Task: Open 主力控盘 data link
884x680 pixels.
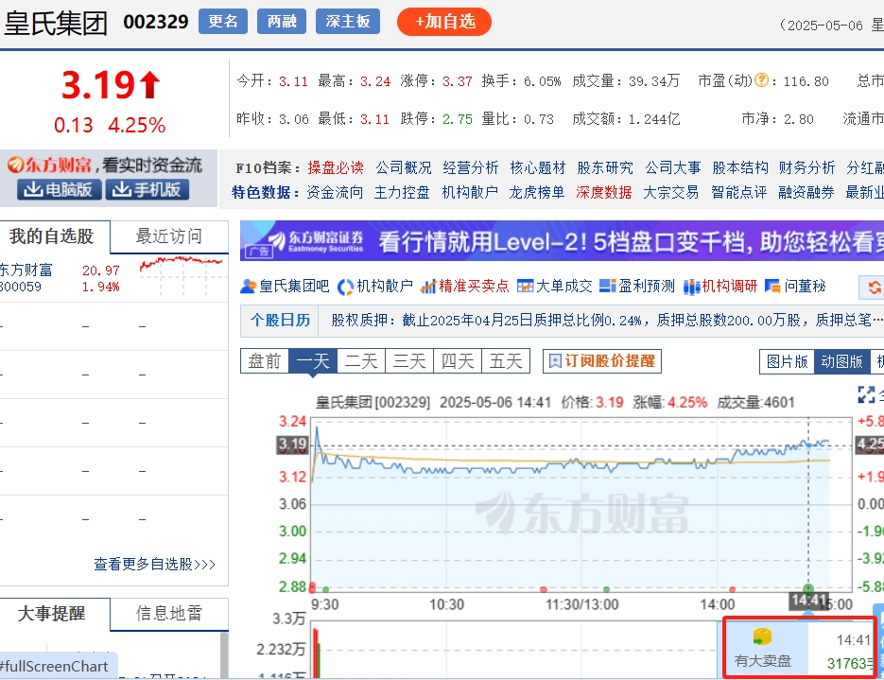Action: click(x=402, y=193)
